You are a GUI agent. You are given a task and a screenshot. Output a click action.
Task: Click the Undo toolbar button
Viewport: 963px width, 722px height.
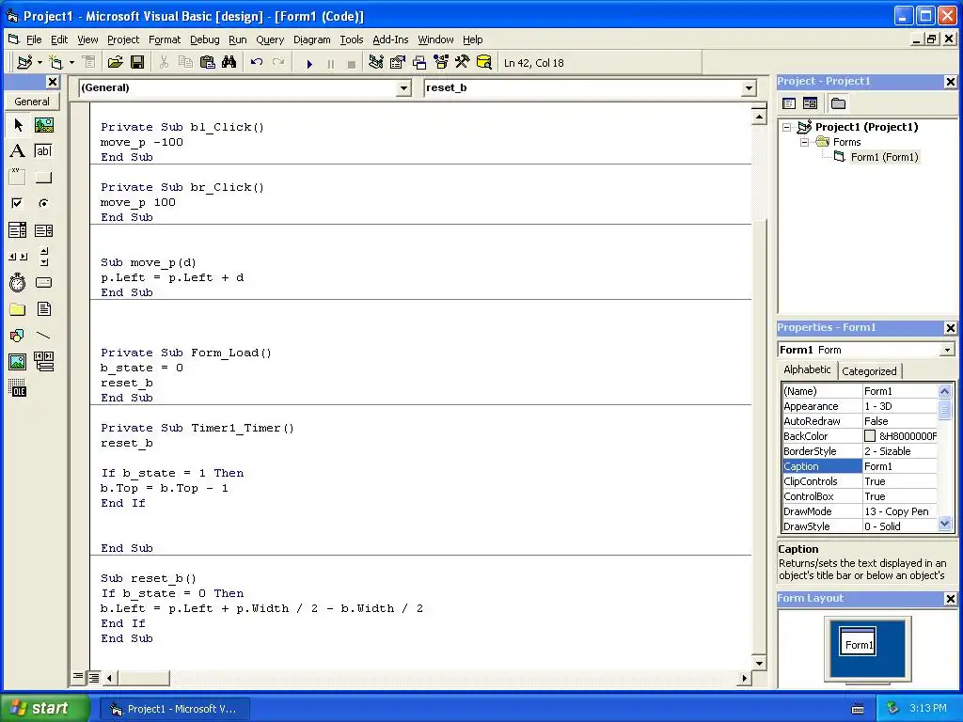[257, 63]
